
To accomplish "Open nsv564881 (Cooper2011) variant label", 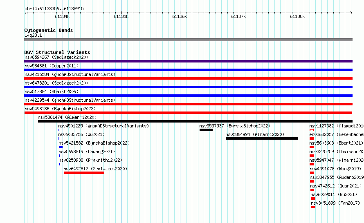I will [x=52, y=66].
